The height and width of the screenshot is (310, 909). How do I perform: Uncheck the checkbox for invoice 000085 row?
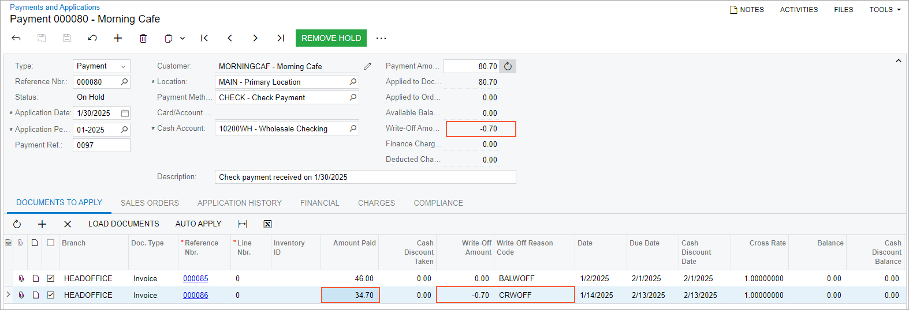click(x=51, y=278)
